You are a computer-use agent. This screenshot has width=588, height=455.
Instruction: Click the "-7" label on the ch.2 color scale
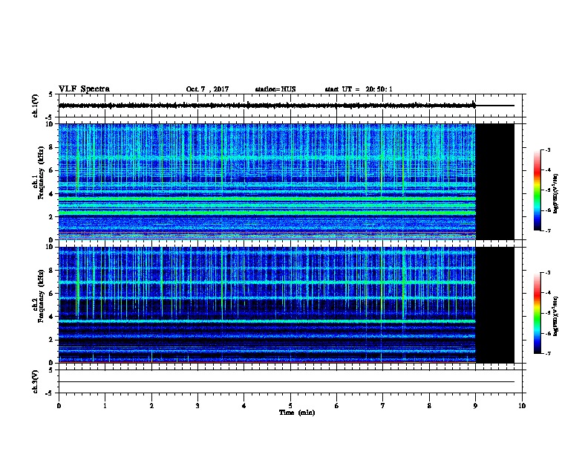click(x=548, y=353)
